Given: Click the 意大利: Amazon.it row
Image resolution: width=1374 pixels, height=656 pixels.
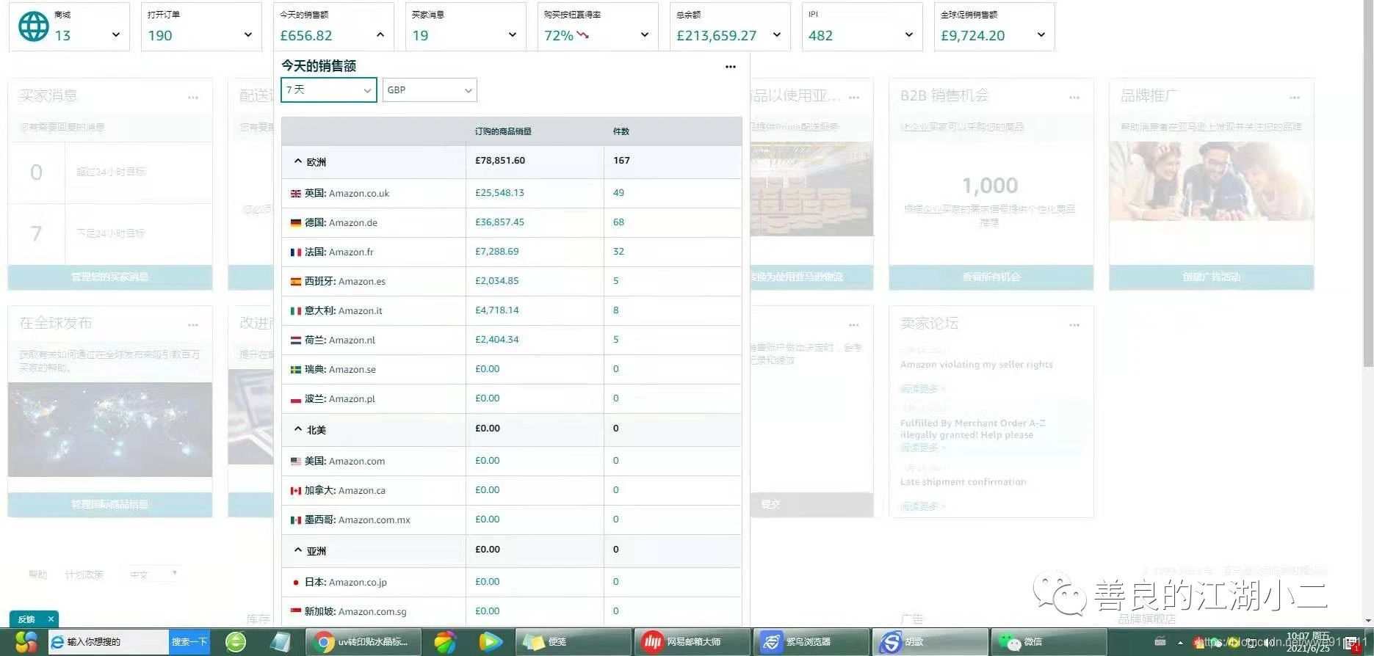Looking at the screenshot, I should (511, 310).
